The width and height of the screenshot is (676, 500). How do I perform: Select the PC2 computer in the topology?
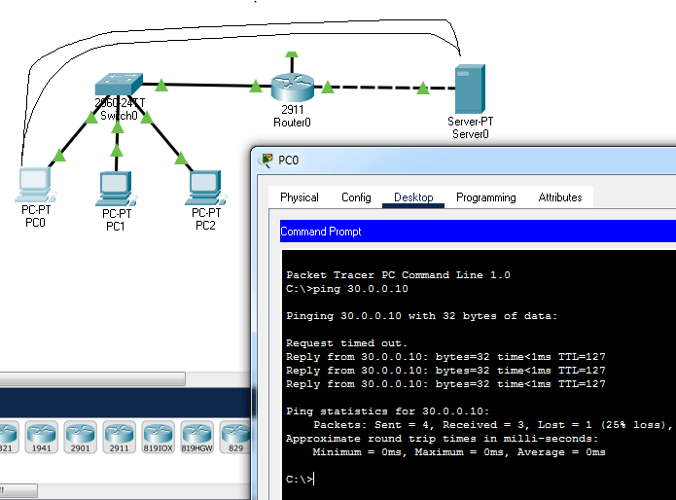click(205, 188)
